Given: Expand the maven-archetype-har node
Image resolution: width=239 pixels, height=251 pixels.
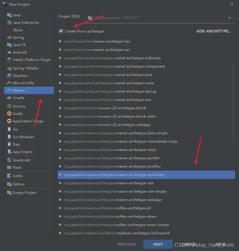Looking at the screenshot, I should point(60,41).
